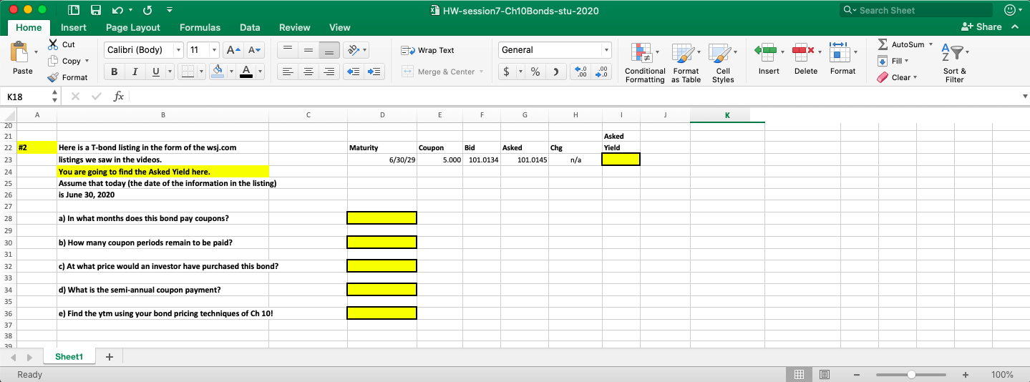Align text to the left
This screenshot has height=382, width=1030.
286,72
